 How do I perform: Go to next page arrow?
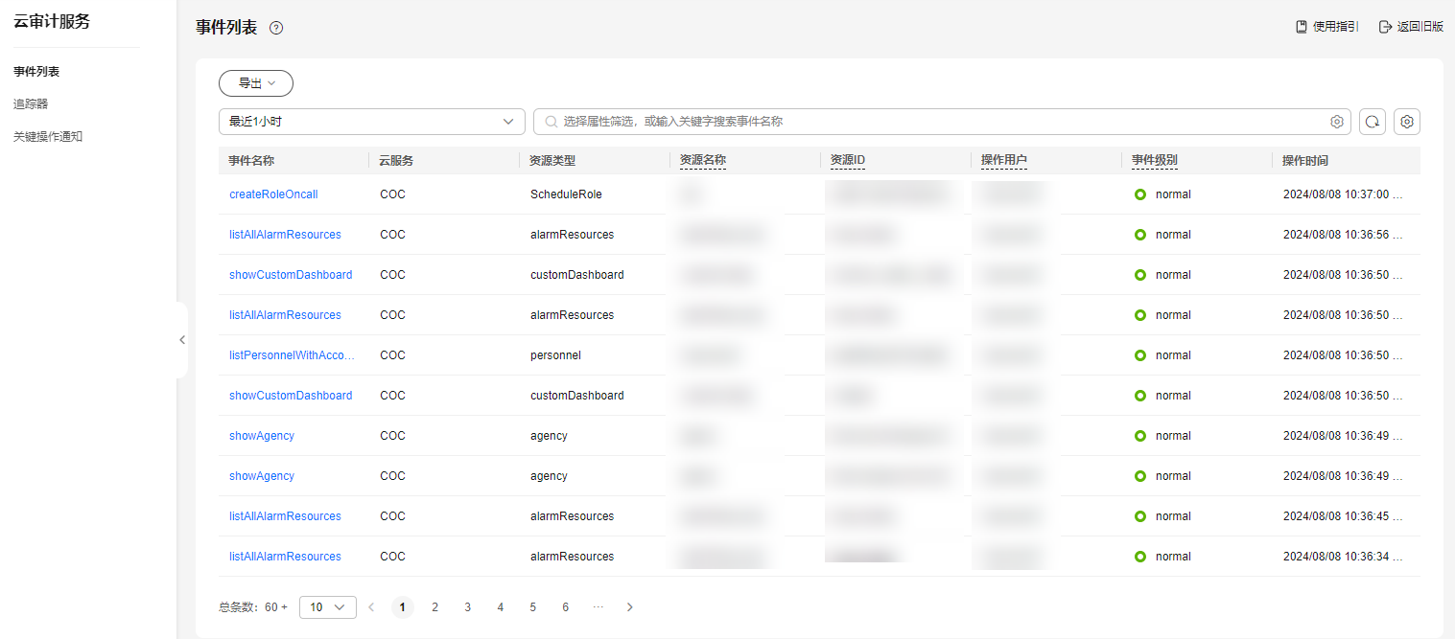pos(630,607)
